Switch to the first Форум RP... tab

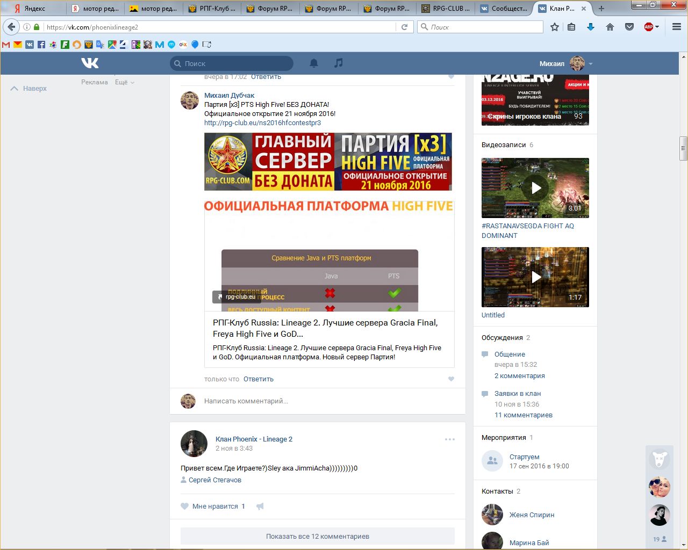270,9
